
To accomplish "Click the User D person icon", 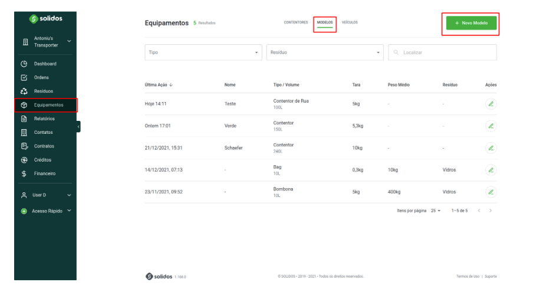I will 24,195.
